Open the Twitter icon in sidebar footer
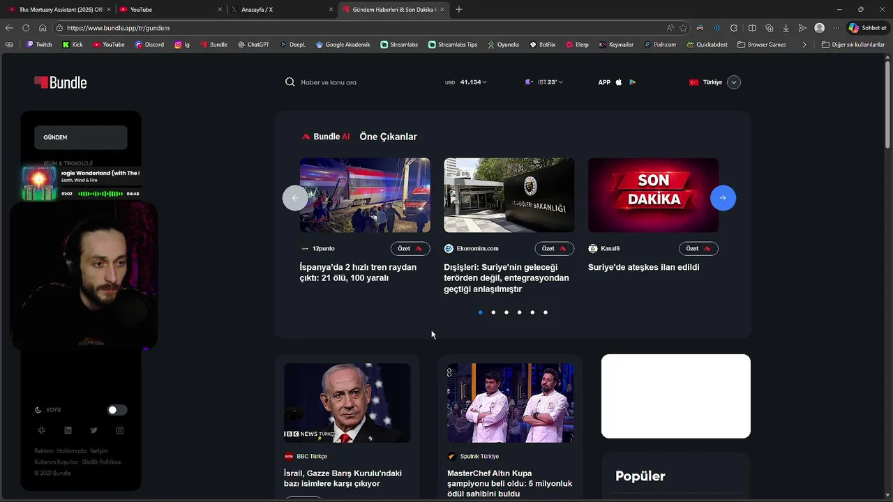893x502 pixels. (x=93, y=430)
